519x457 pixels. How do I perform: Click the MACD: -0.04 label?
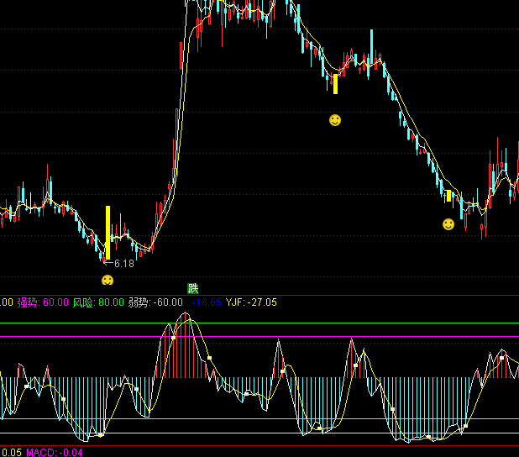pos(55,453)
